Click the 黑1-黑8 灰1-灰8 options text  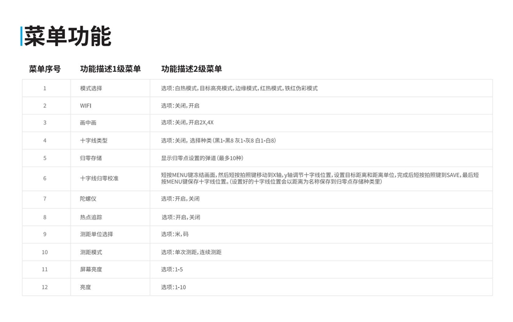coord(218,140)
